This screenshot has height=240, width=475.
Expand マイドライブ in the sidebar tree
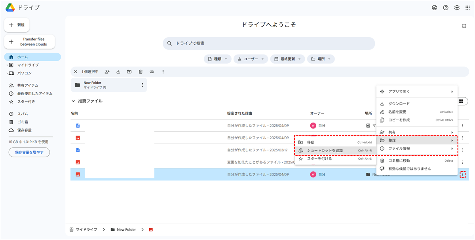tap(7, 65)
